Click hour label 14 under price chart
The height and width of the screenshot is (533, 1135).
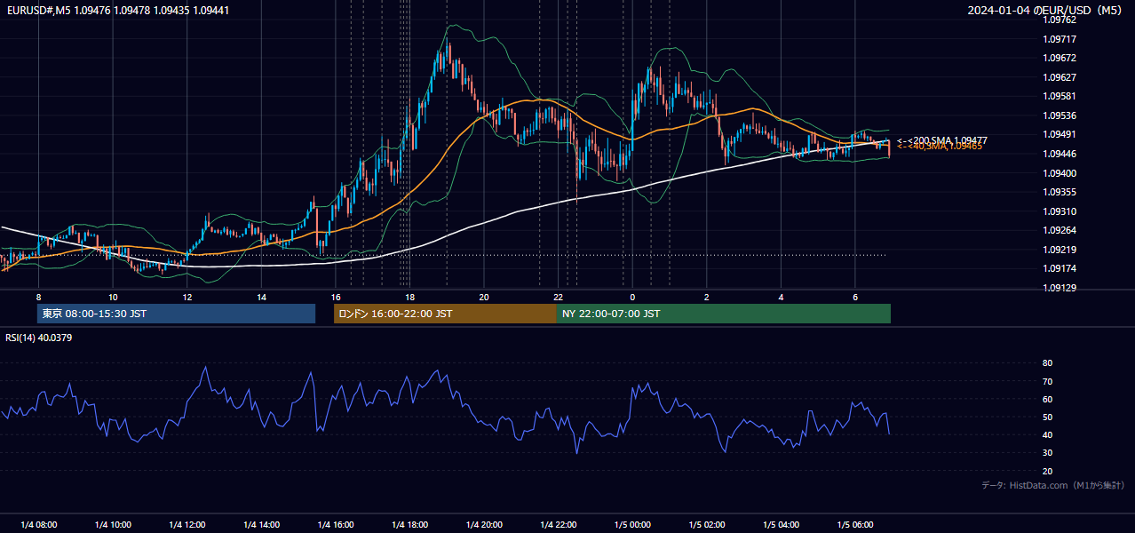tap(261, 297)
